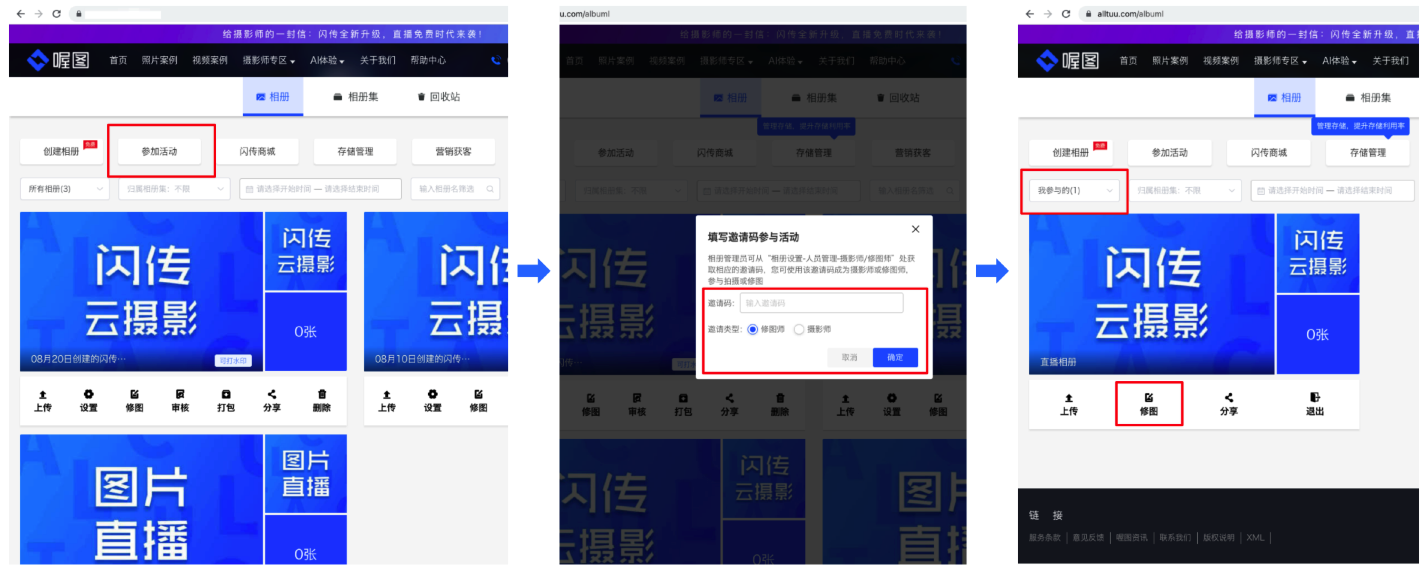Click 视频案例 nav item in left screenshot
The image size is (1428, 570).
coord(210,60)
